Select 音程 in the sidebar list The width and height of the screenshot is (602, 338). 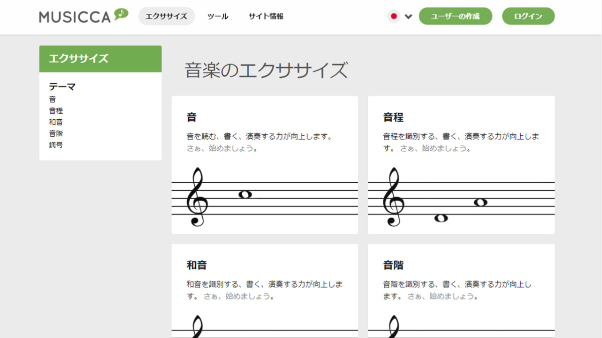[56, 111]
